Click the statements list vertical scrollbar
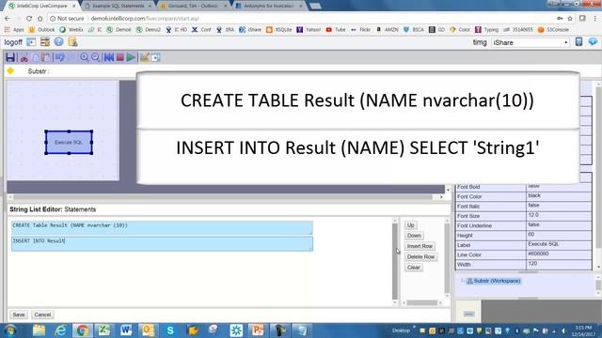Screen dimensions: 602x338 (395, 261)
